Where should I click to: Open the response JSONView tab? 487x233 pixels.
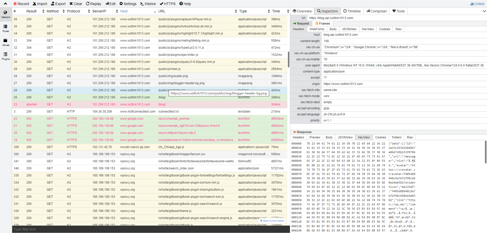point(345,137)
